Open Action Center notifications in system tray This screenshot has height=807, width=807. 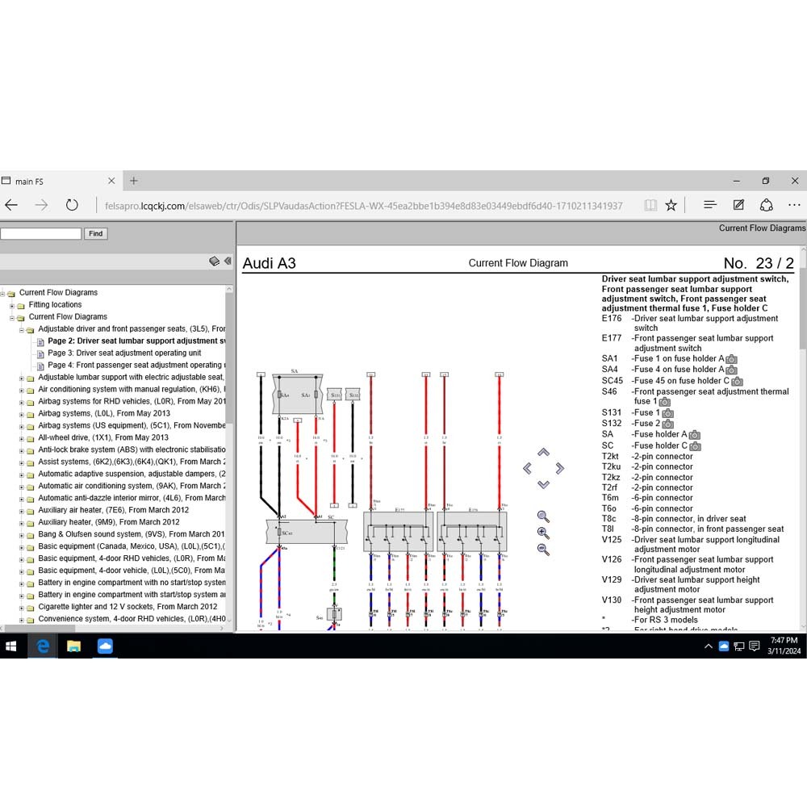pos(755,646)
